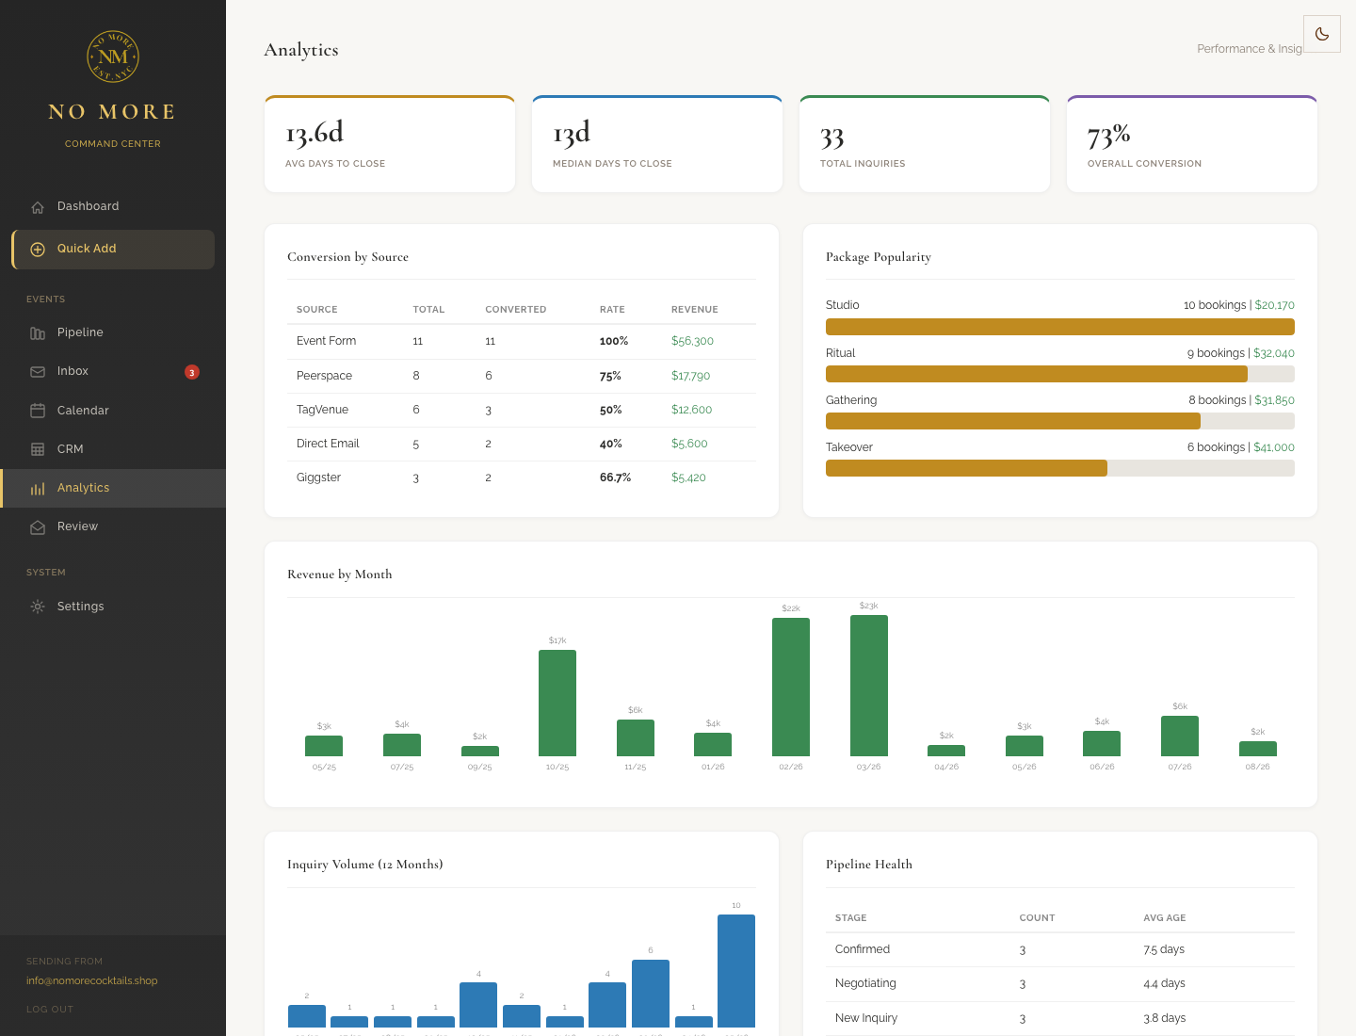Click the 66.7% conversion rate
1356x1036 pixels.
pyautogui.click(x=615, y=478)
